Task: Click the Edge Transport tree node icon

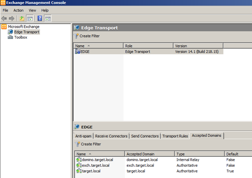Action: pyautogui.click(x=10, y=32)
